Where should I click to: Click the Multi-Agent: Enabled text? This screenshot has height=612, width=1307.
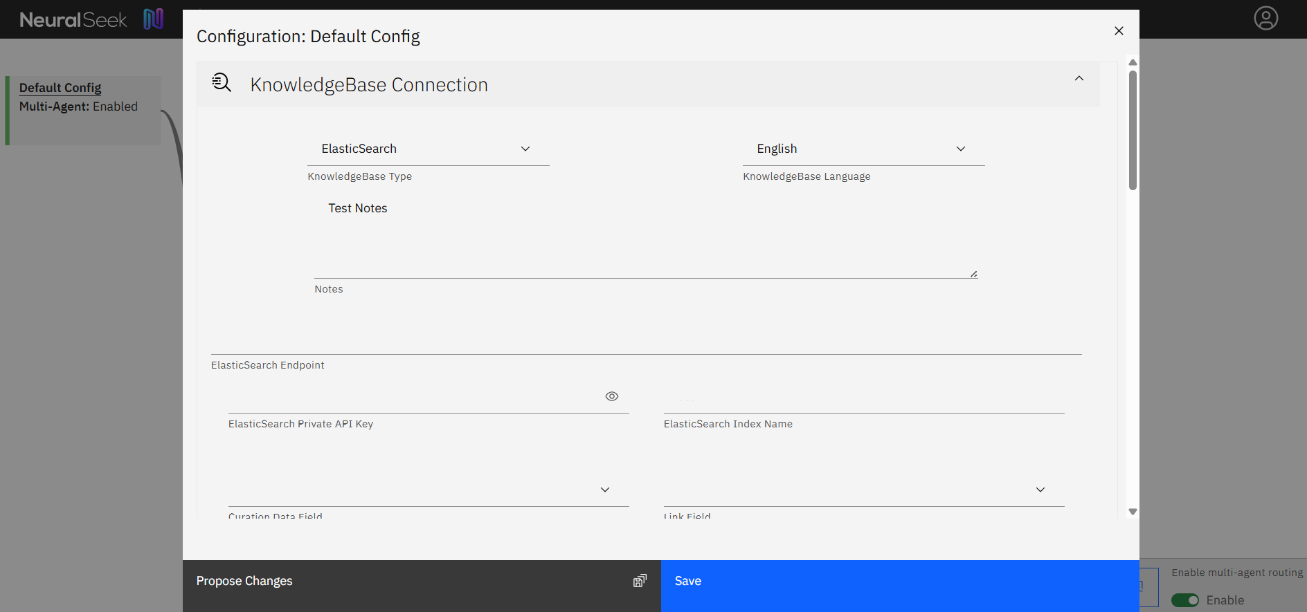(x=78, y=106)
